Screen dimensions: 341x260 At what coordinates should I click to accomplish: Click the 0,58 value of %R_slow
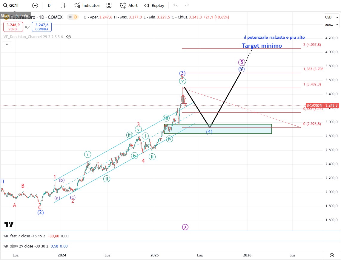tap(54, 246)
